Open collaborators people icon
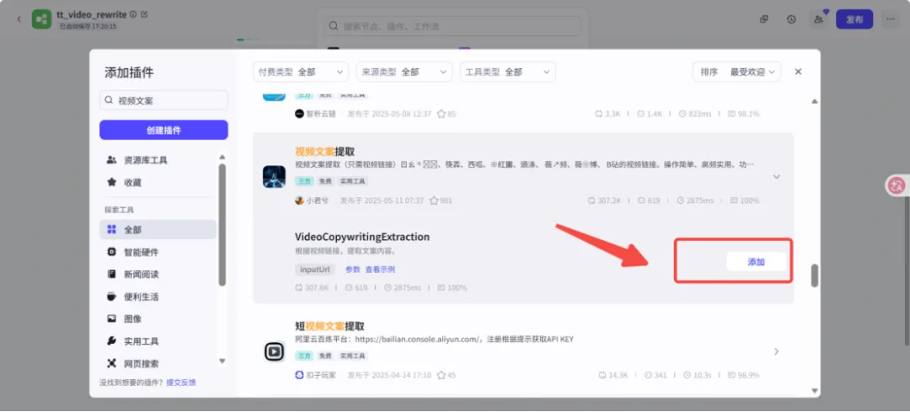 click(x=818, y=19)
